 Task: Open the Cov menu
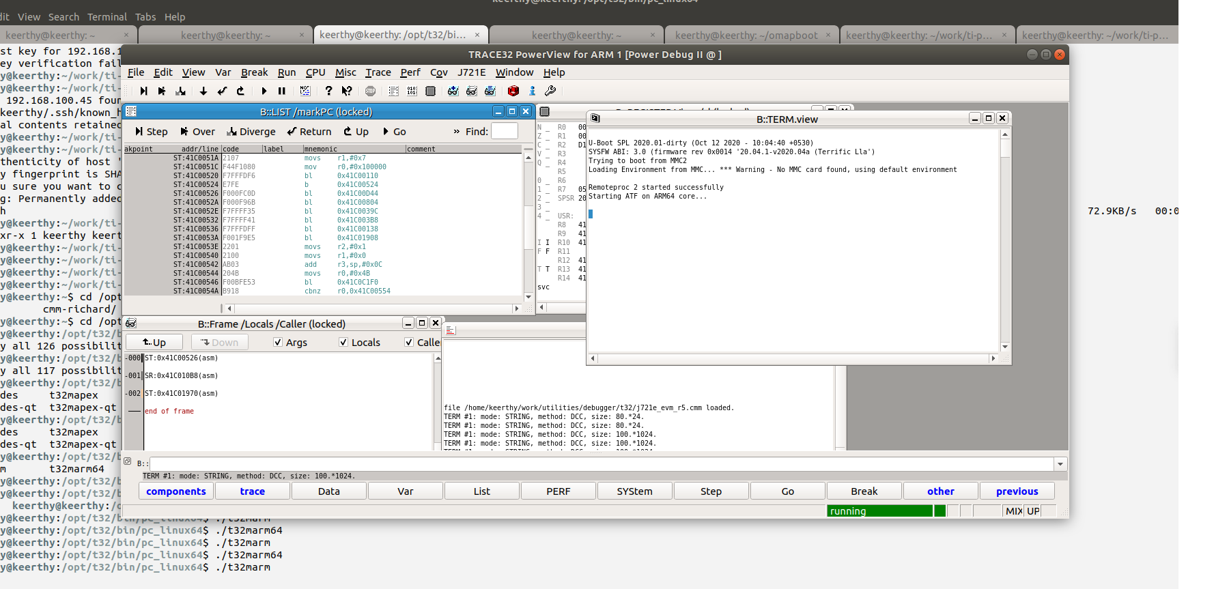[439, 72]
